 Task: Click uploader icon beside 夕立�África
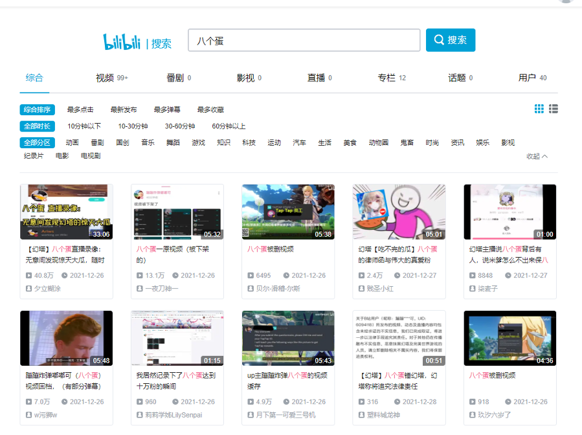pyautogui.click(x=28, y=289)
